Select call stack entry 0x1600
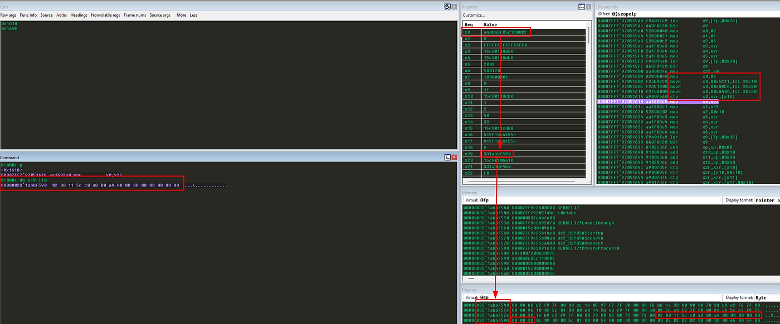 coord(9,28)
